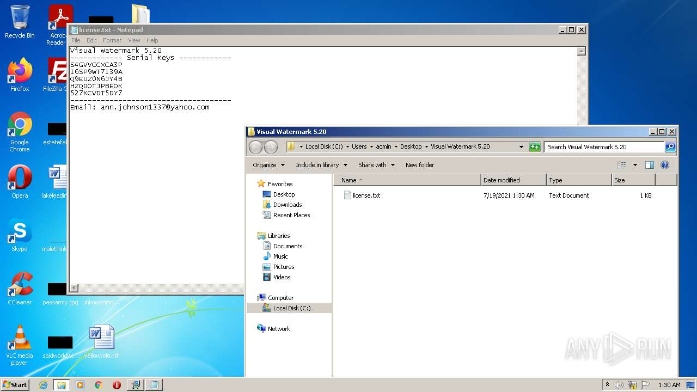Select Downloads under Favorites
Image resolution: width=697 pixels, height=392 pixels.
click(287, 205)
